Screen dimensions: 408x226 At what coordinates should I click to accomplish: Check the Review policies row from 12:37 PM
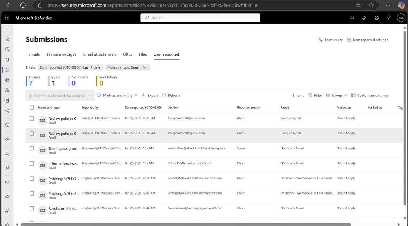tap(32, 119)
